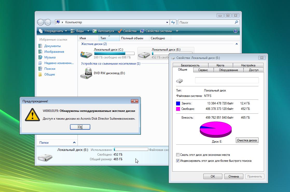Click Свойства in the Explorer toolbar
The height and width of the screenshot is (192, 290).
127,31
